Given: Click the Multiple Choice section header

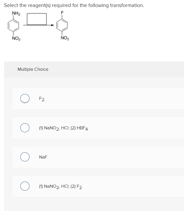Looking at the screenshot, I should click(33, 69).
